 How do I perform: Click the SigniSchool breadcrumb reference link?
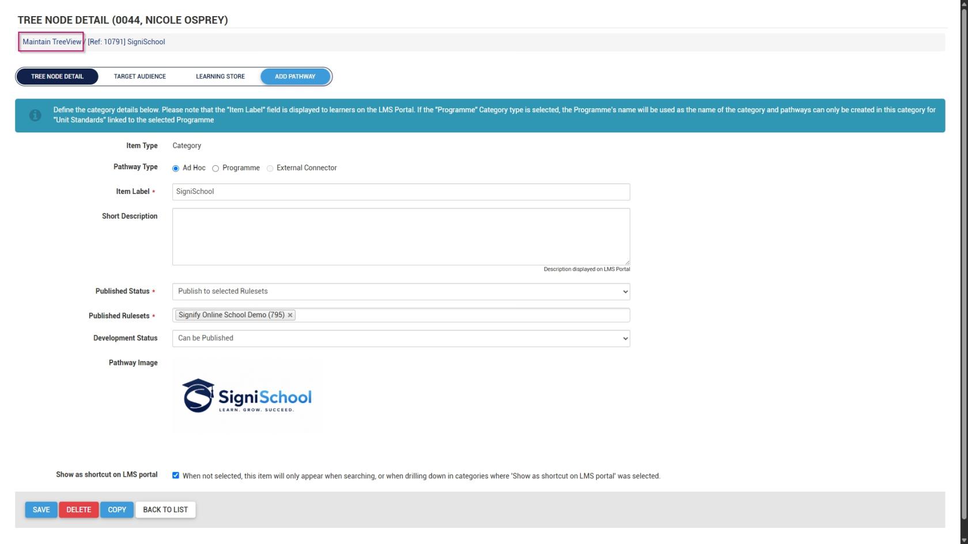[126, 42]
